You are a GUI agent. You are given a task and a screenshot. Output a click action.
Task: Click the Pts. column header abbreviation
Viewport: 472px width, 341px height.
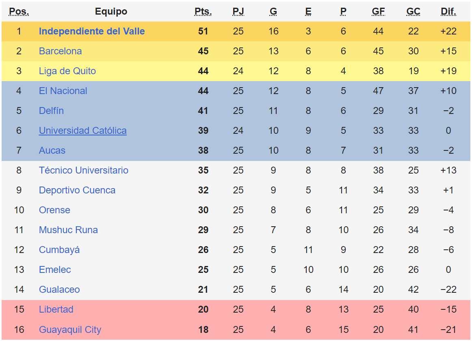point(203,12)
